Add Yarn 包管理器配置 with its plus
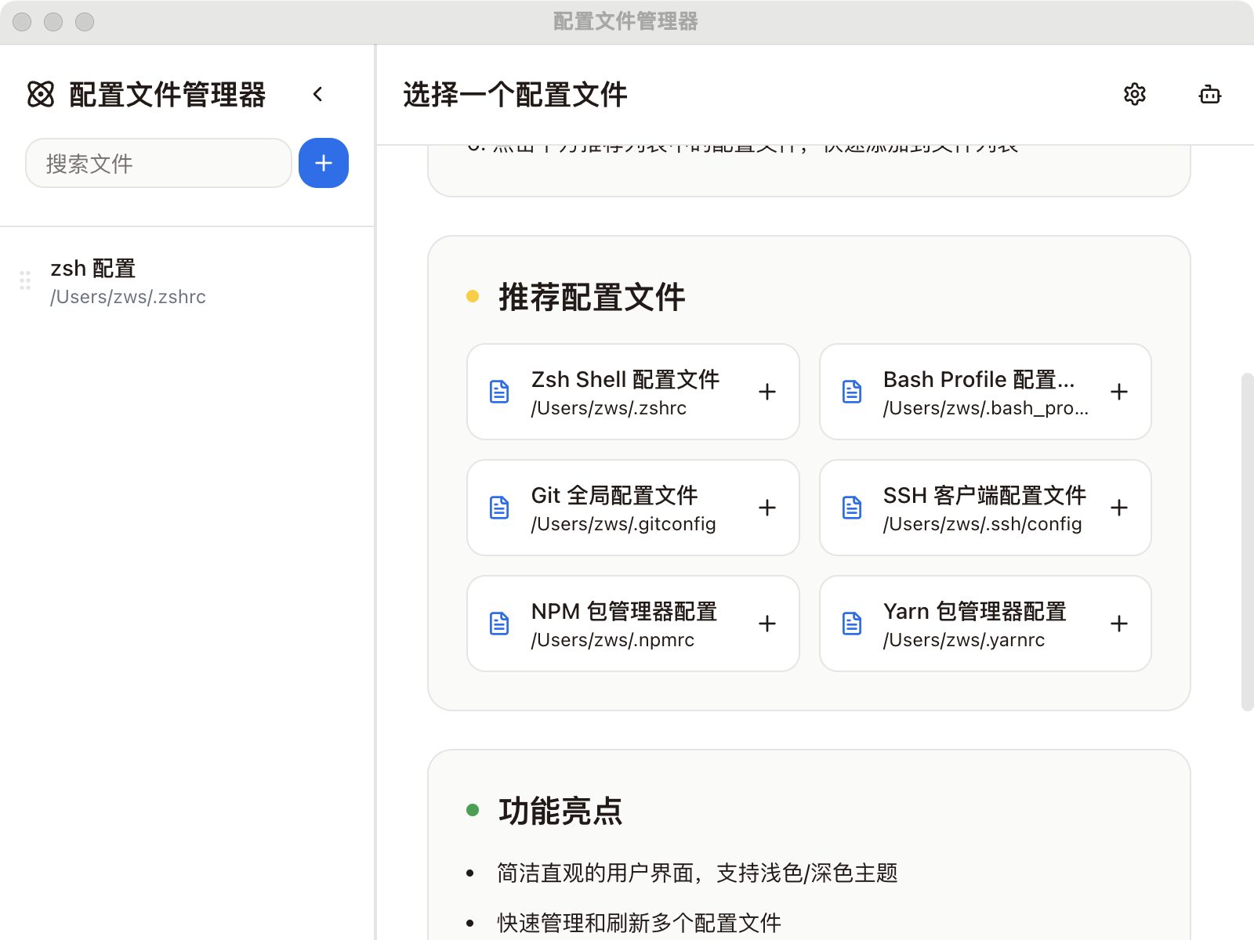This screenshot has width=1254, height=940. tap(1119, 624)
